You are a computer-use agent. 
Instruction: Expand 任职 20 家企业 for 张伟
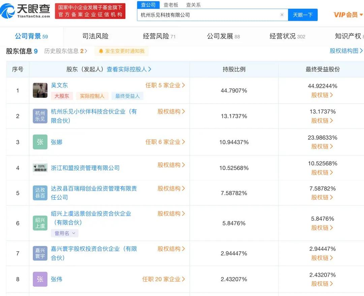click(x=163, y=279)
